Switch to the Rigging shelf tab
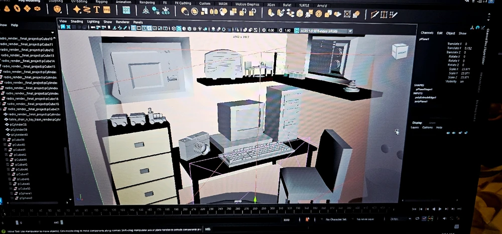 pos(101,2)
